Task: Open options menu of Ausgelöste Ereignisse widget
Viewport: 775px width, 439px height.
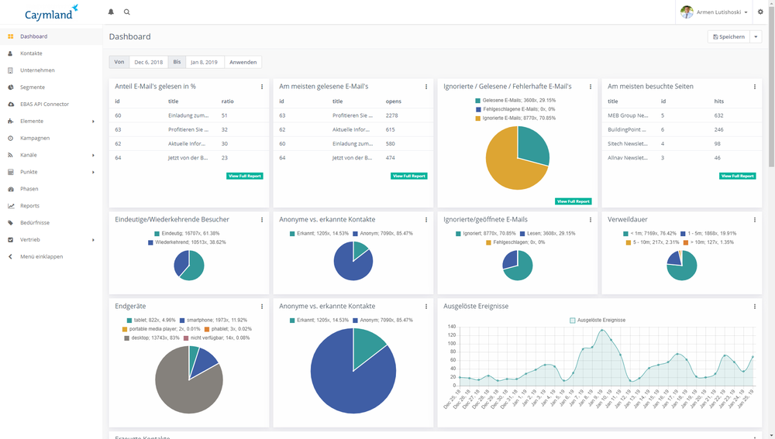Action: point(755,307)
